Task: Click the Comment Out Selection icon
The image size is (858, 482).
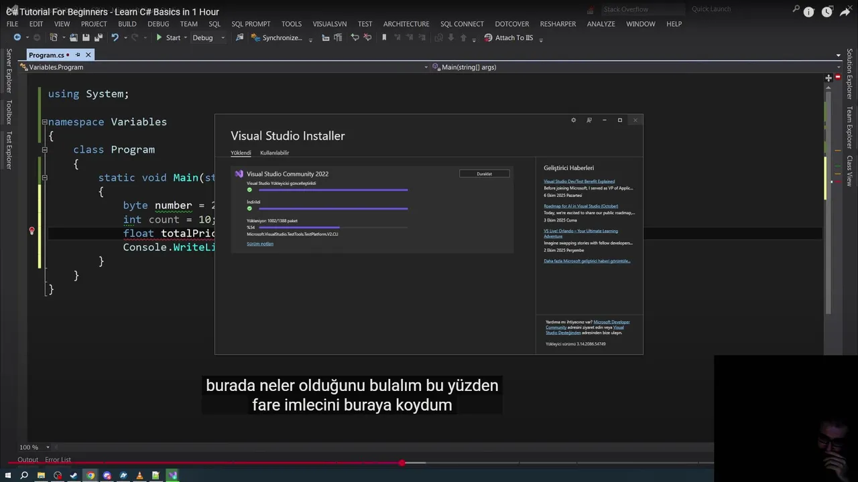Action: point(355,37)
